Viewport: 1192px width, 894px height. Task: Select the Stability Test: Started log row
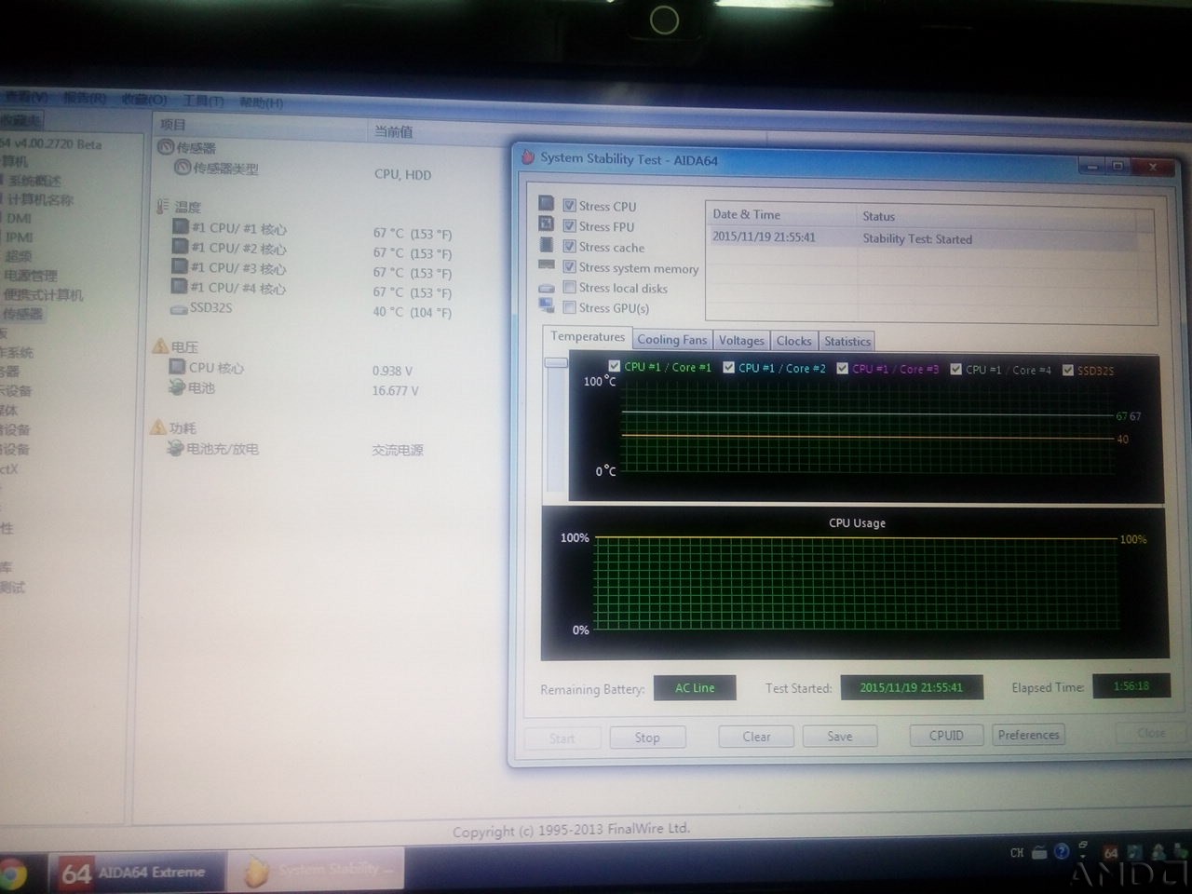coord(922,238)
